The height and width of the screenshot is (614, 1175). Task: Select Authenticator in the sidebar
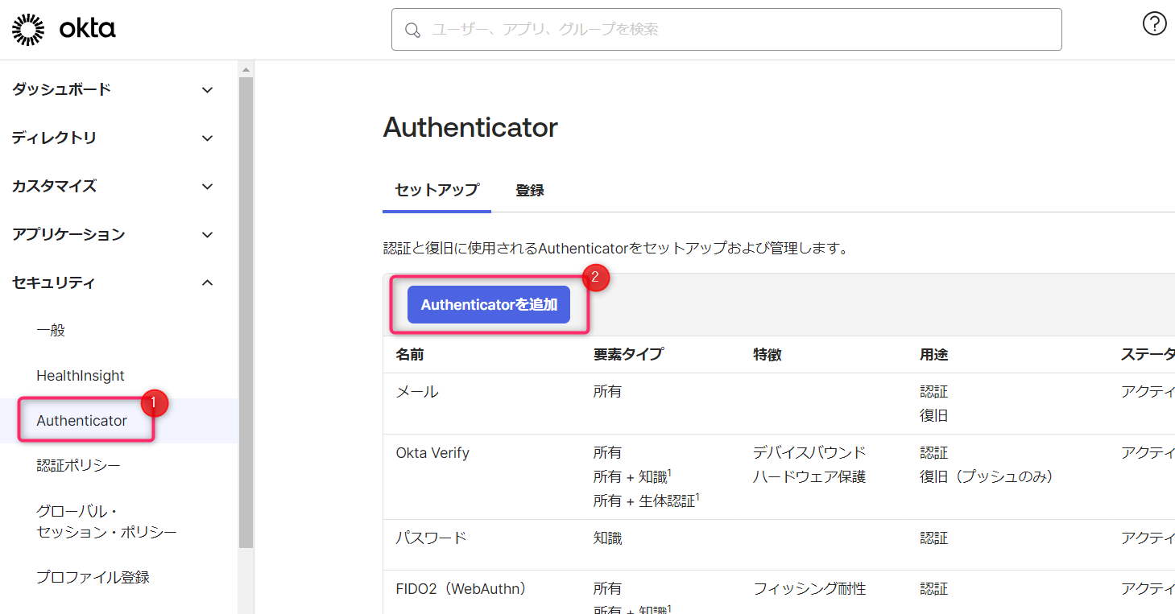81,420
